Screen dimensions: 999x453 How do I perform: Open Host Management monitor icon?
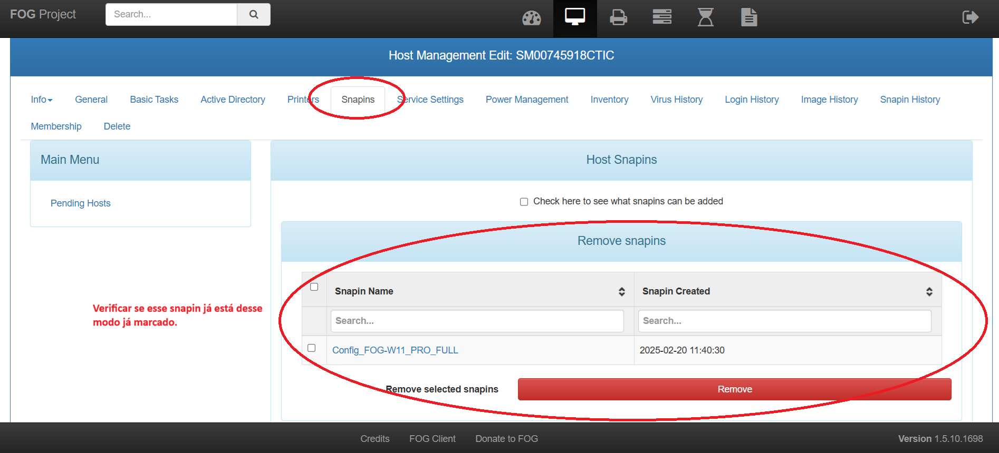[x=574, y=17]
